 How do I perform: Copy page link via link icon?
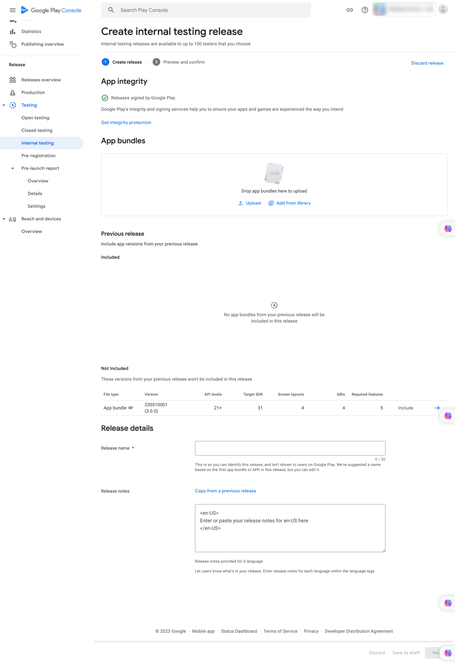tap(350, 10)
